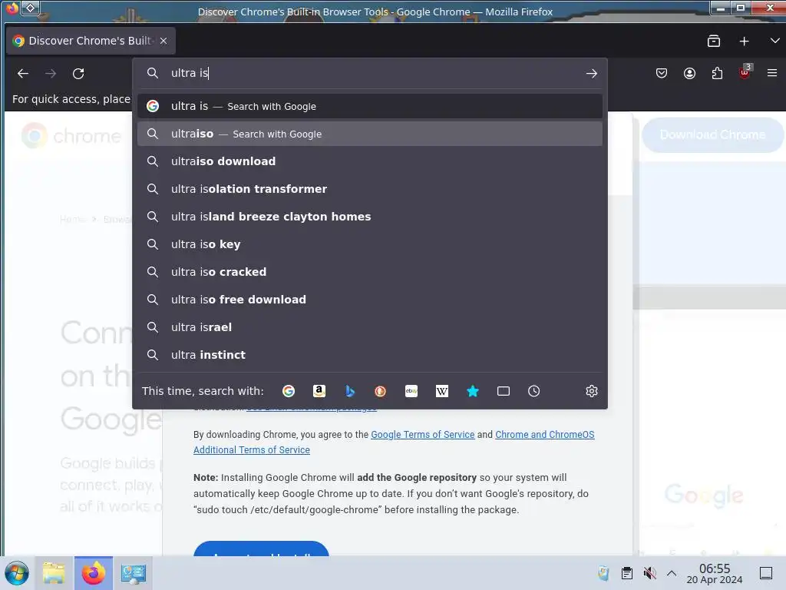Choose 'ultra instinct' suggestion

(x=370, y=355)
